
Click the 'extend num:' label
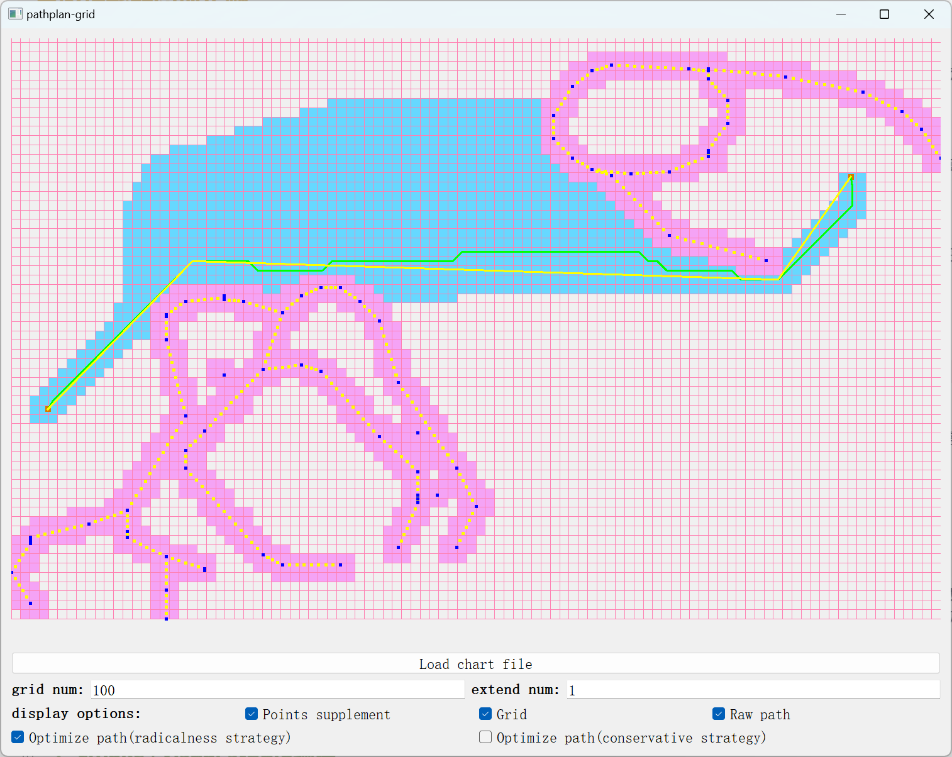515,690
